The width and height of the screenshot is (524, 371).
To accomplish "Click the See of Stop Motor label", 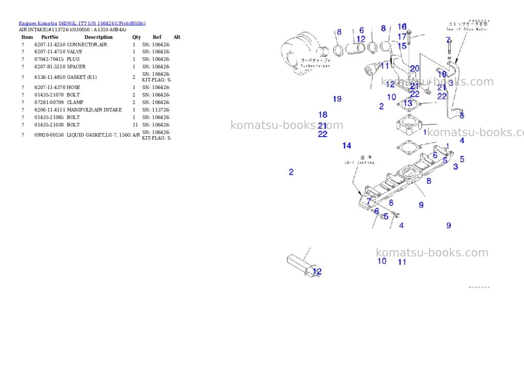I will pos(468,29).
